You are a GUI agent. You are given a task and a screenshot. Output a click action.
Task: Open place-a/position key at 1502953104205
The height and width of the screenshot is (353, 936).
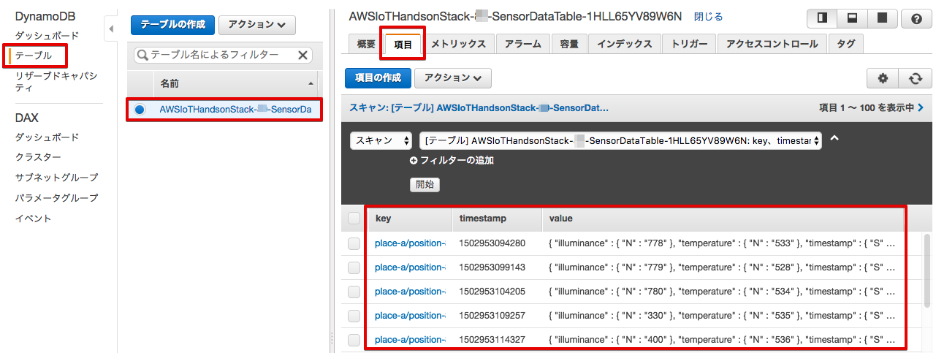pyautogui.click(x=410, y=292)
